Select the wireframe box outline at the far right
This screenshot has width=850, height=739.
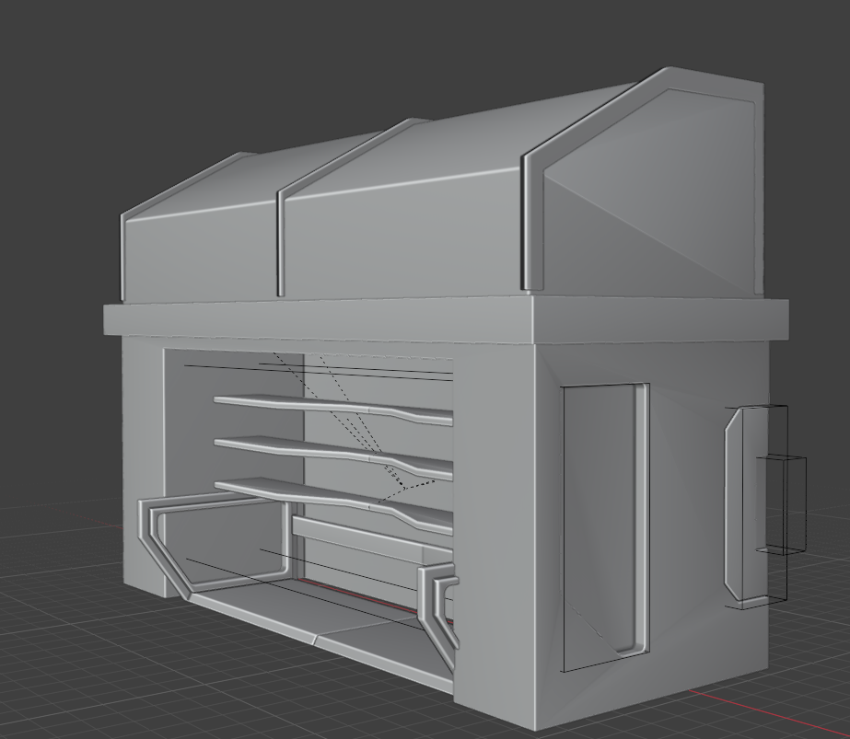point(781,504)
